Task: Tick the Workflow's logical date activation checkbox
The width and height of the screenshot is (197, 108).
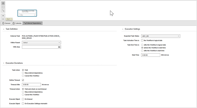Action: pyautogui.click(x=142, y=40)
